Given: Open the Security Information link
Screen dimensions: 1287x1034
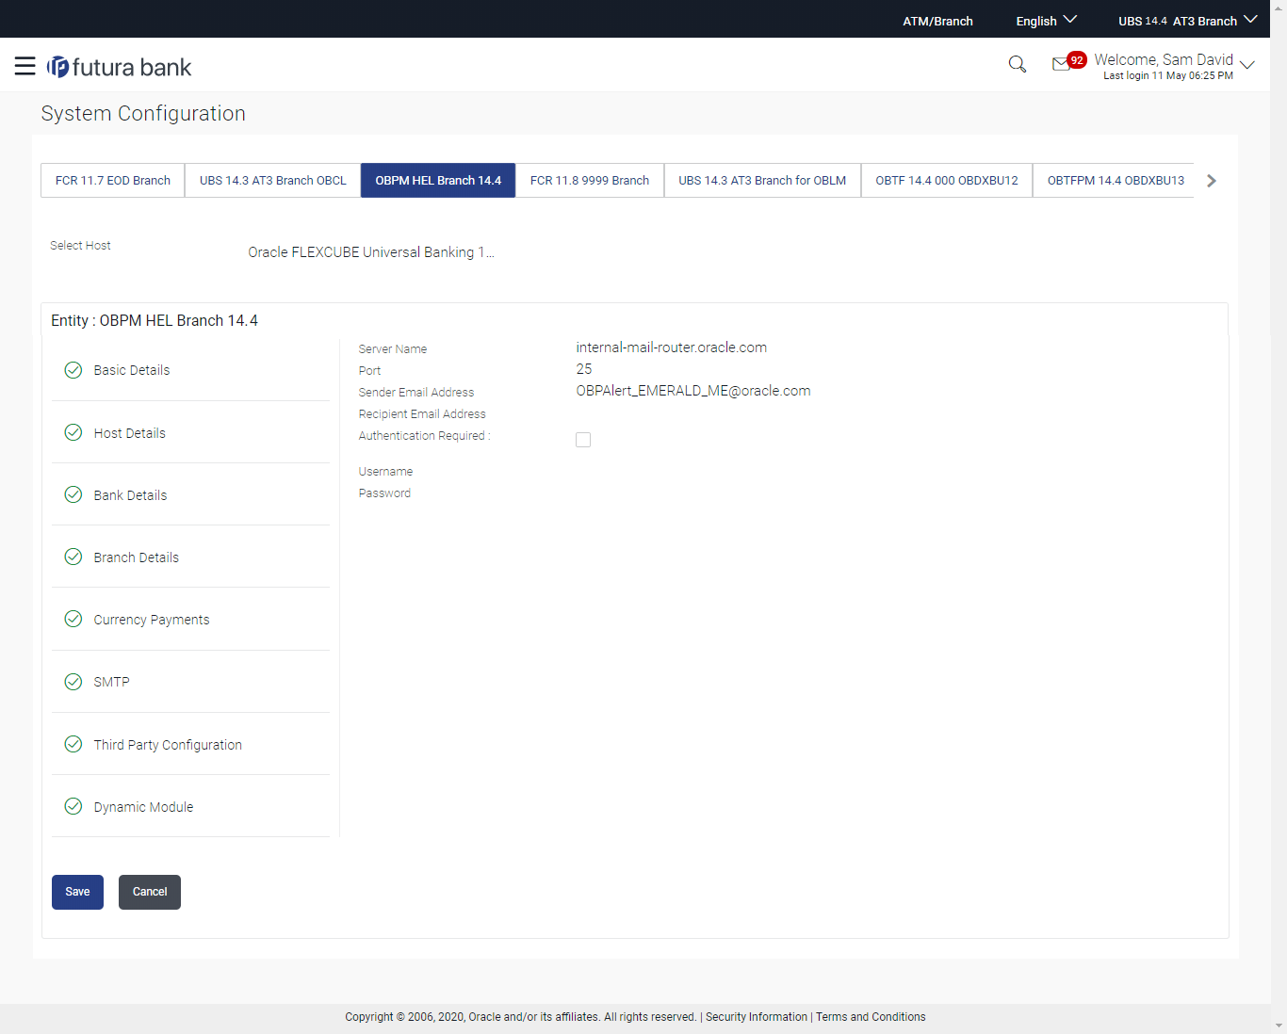Looking at the screenshot, I should point(757,1017).
